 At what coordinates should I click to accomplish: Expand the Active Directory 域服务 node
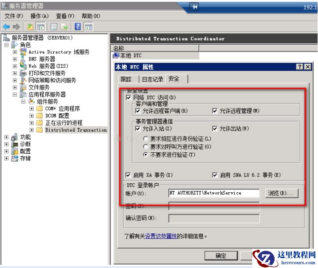[x=15, y=52]
